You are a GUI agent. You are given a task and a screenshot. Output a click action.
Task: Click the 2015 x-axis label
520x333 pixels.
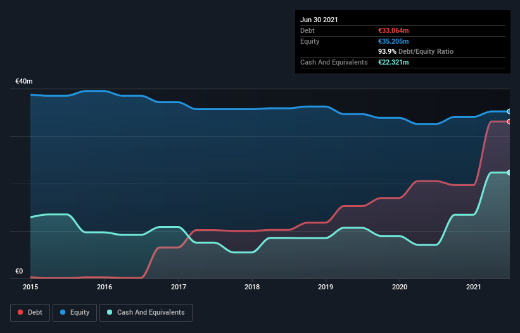pos(30,287)
